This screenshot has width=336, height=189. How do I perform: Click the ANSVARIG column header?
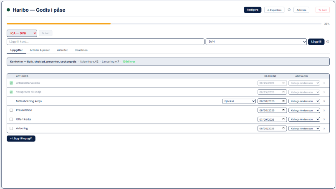pyautogui.click(x=301, y=76)
